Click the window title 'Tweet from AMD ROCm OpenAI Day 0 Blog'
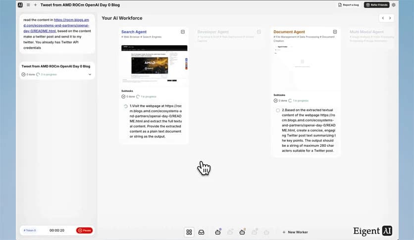Screen dimensions: 414x240 click(80, 5)
